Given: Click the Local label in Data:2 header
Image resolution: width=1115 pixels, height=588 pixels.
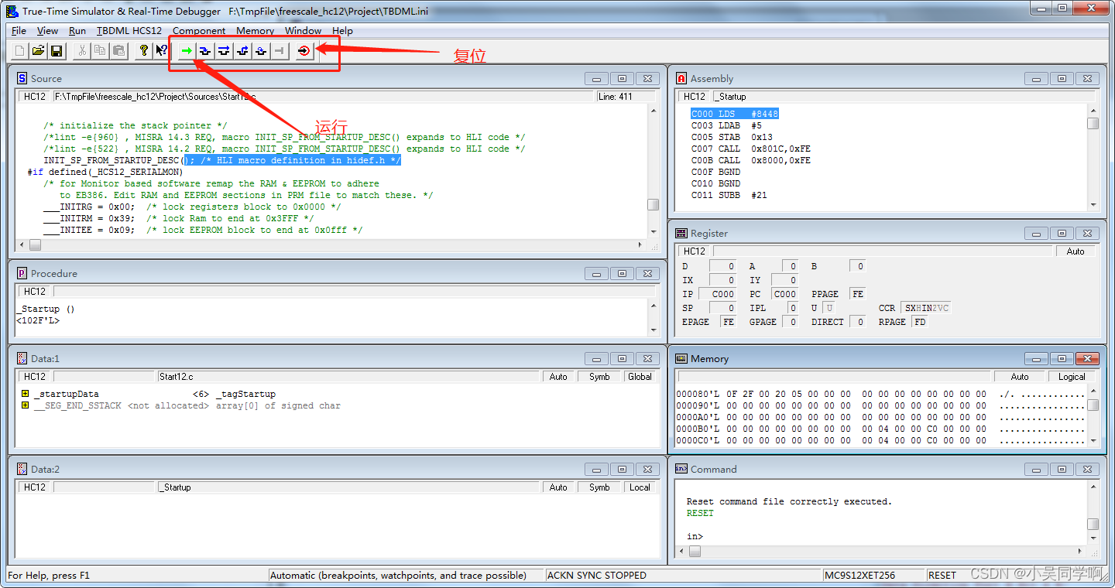Looking at the screenshot, I should [640, 487].
